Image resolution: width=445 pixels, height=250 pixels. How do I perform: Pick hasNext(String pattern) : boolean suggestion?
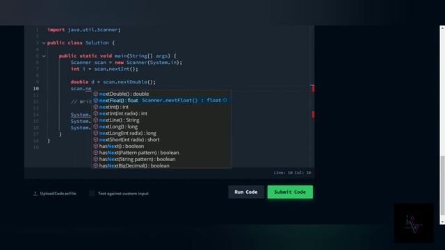[161, 159]
